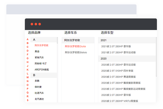Select the 保时捷 brand
This screenshot has width=163, height=109.
point(38,87)
